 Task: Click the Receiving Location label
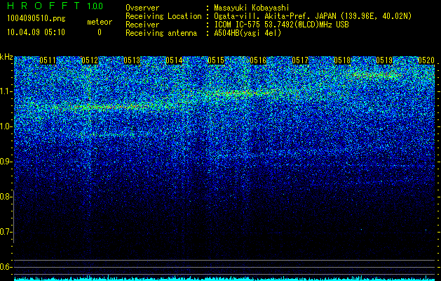point(163,16)
